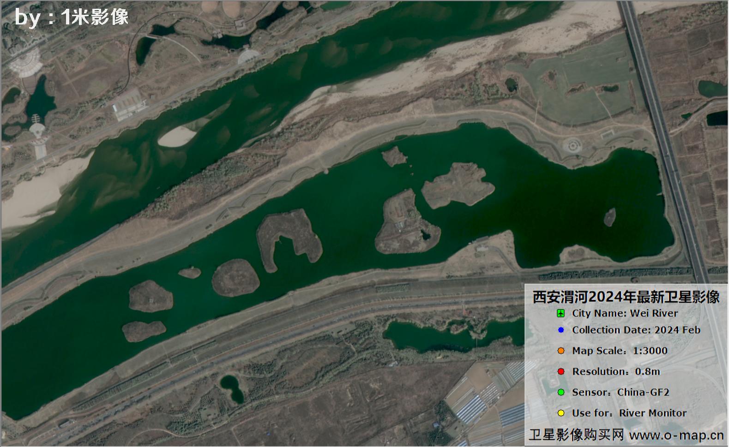
Task: Select the 'Resolution: 0.8m' label
Action: [616, 372]
